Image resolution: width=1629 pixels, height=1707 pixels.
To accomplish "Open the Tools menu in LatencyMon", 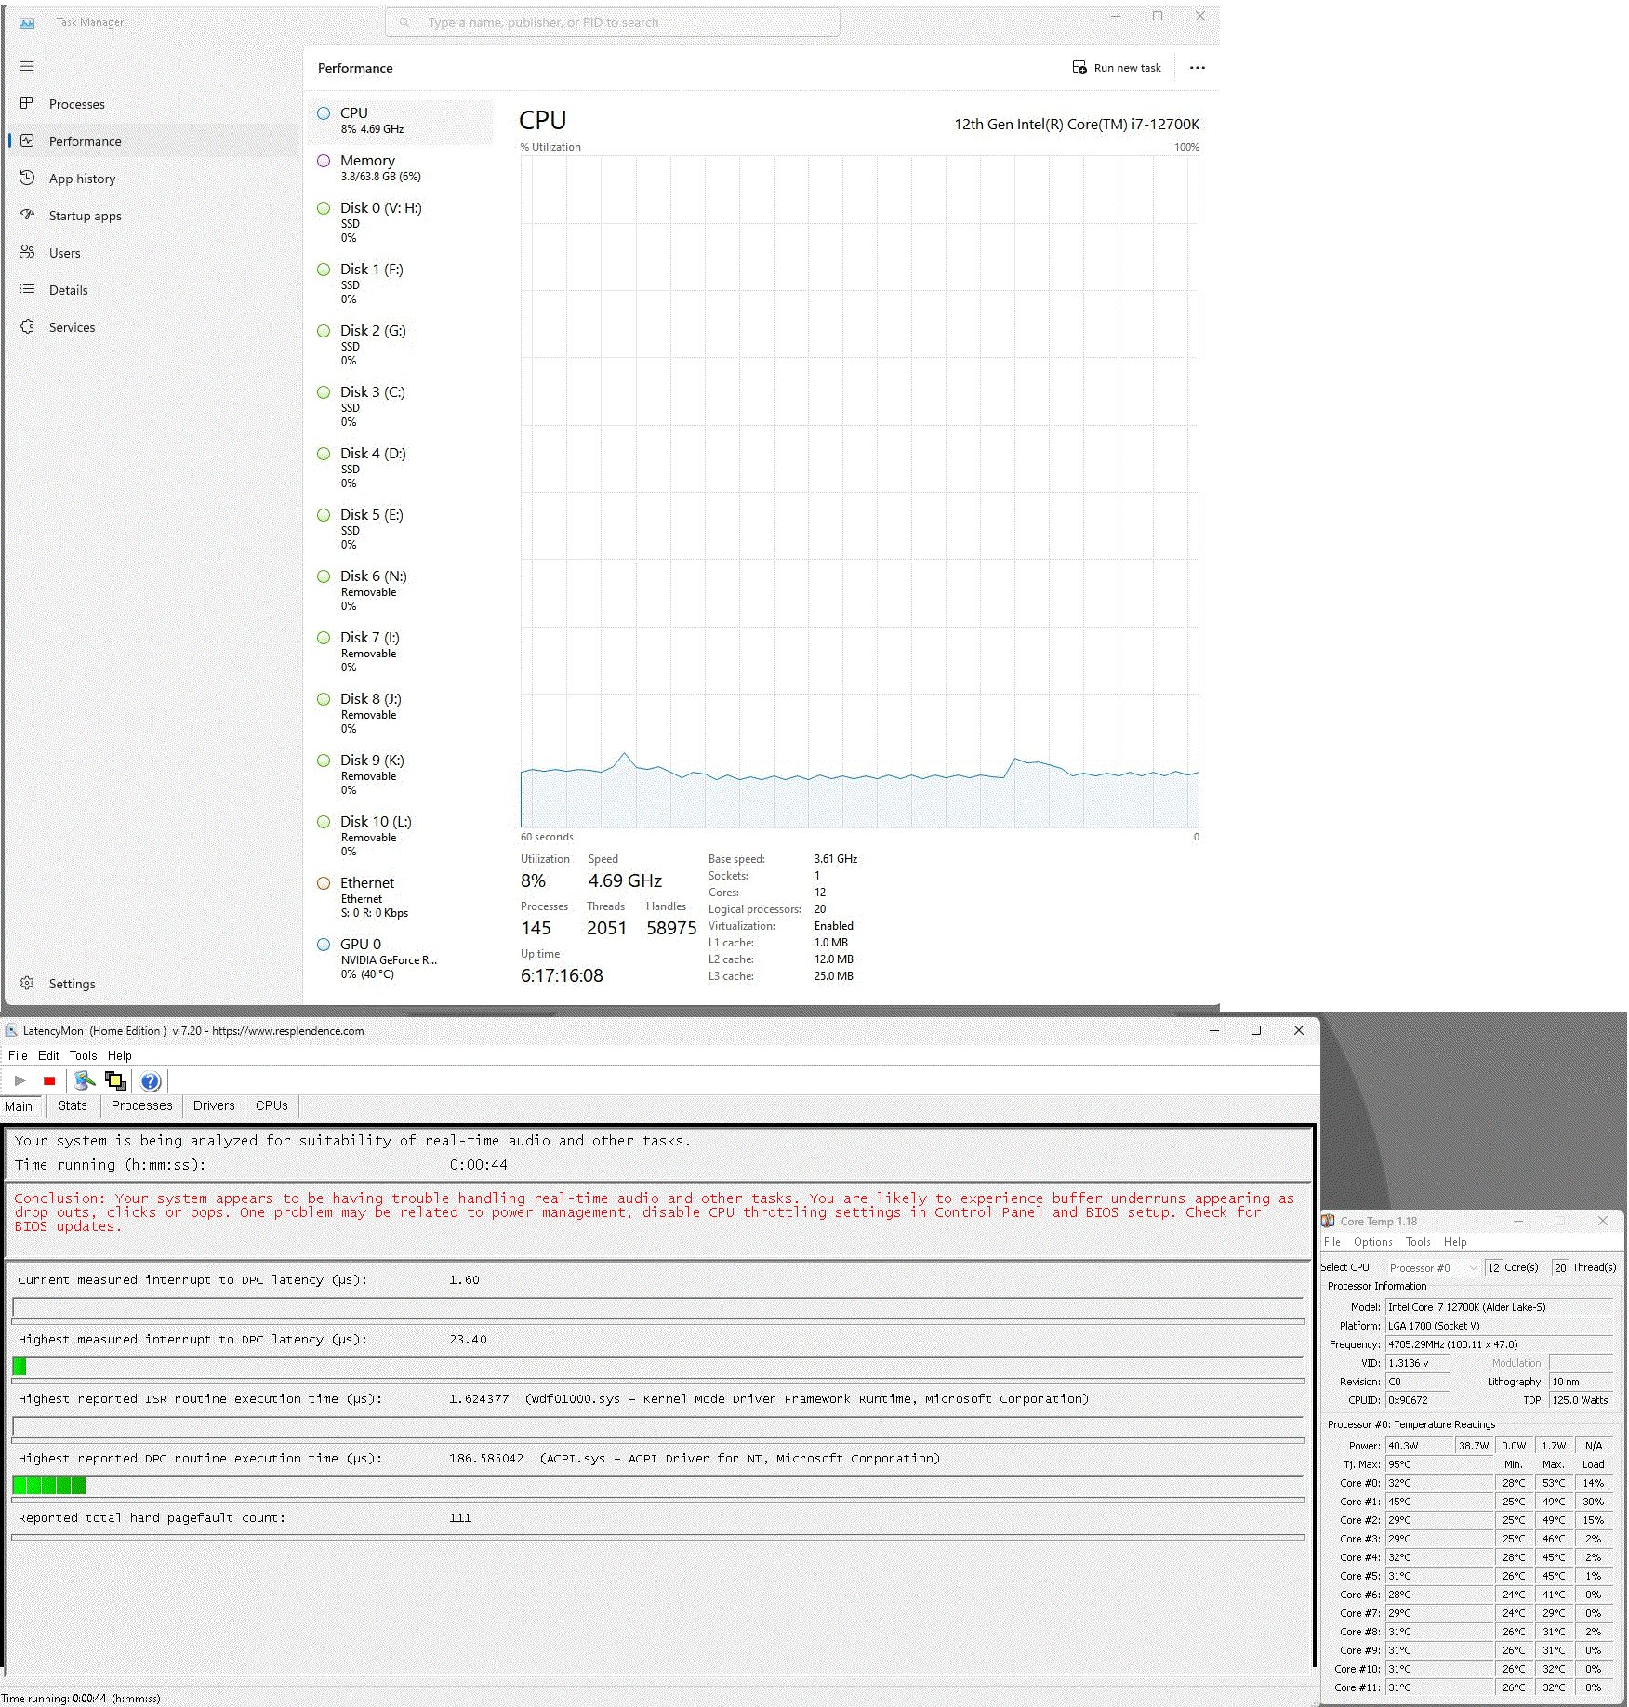I will click(83, 1055).
